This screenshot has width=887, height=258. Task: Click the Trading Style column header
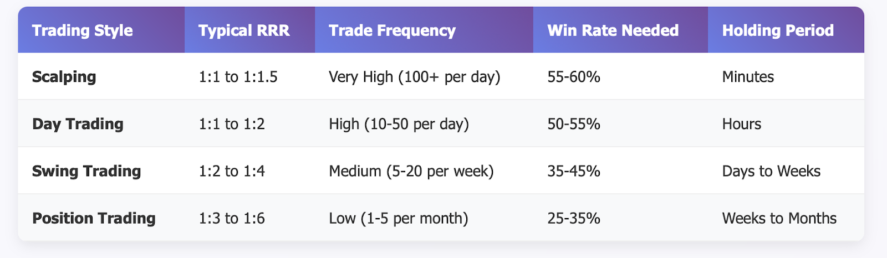tap(83, 30)
